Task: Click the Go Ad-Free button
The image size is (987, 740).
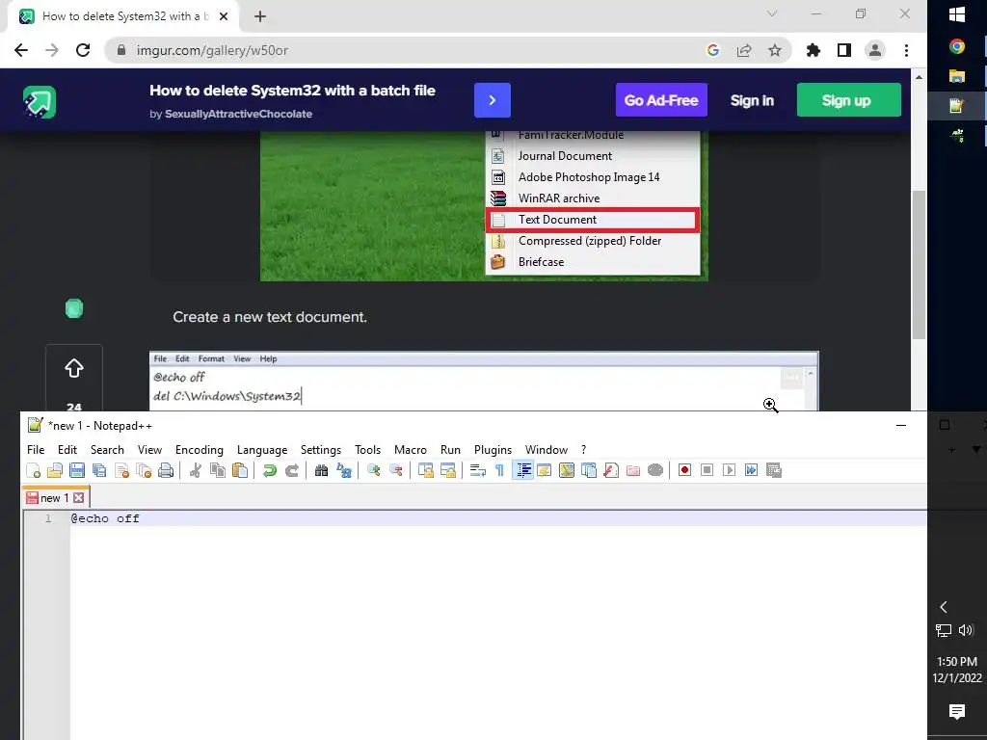Action: tap(661, 100)
